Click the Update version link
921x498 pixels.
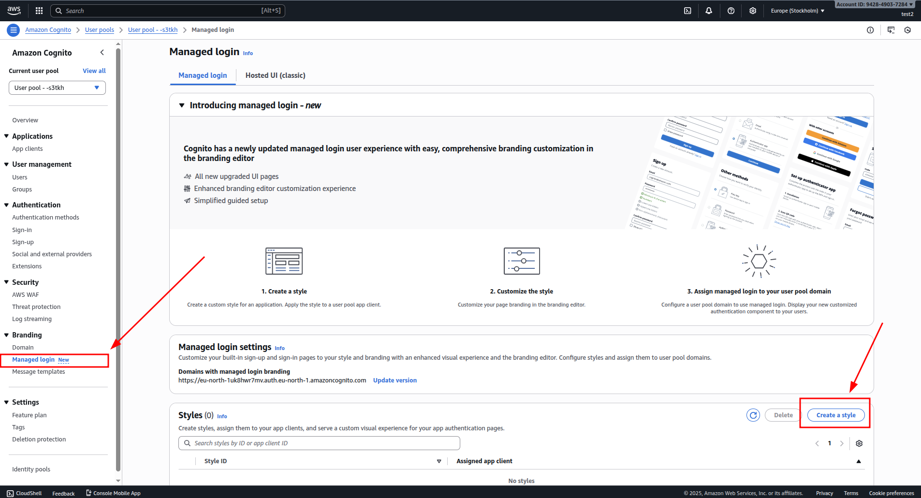point(395,381)
